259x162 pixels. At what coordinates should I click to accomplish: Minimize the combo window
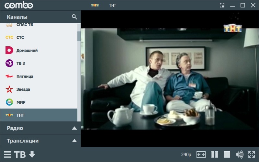click(232, 6)
